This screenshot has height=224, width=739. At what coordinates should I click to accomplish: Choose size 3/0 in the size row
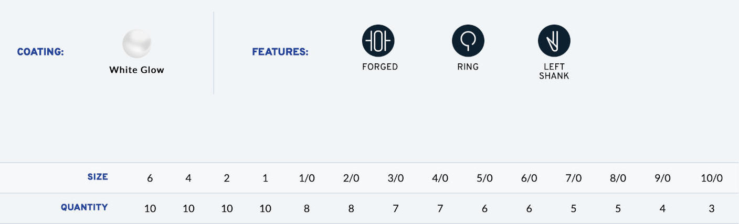[395, 178]
